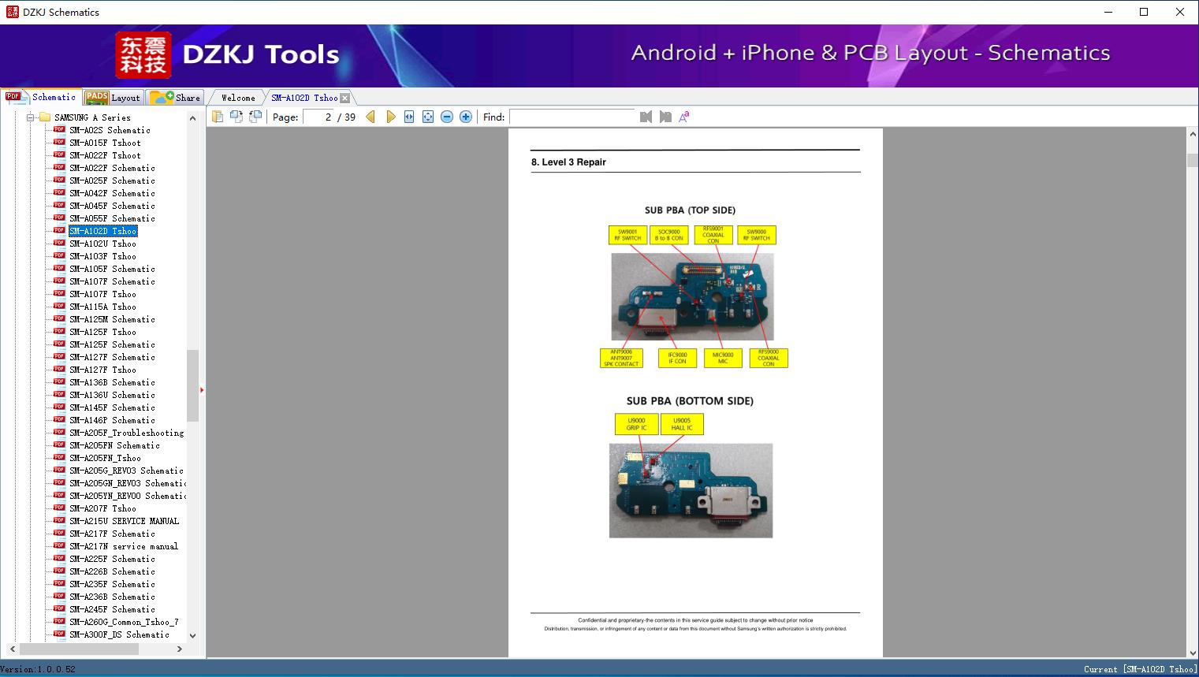Open SM-A217N service manual in the tree

click(124, 546)
